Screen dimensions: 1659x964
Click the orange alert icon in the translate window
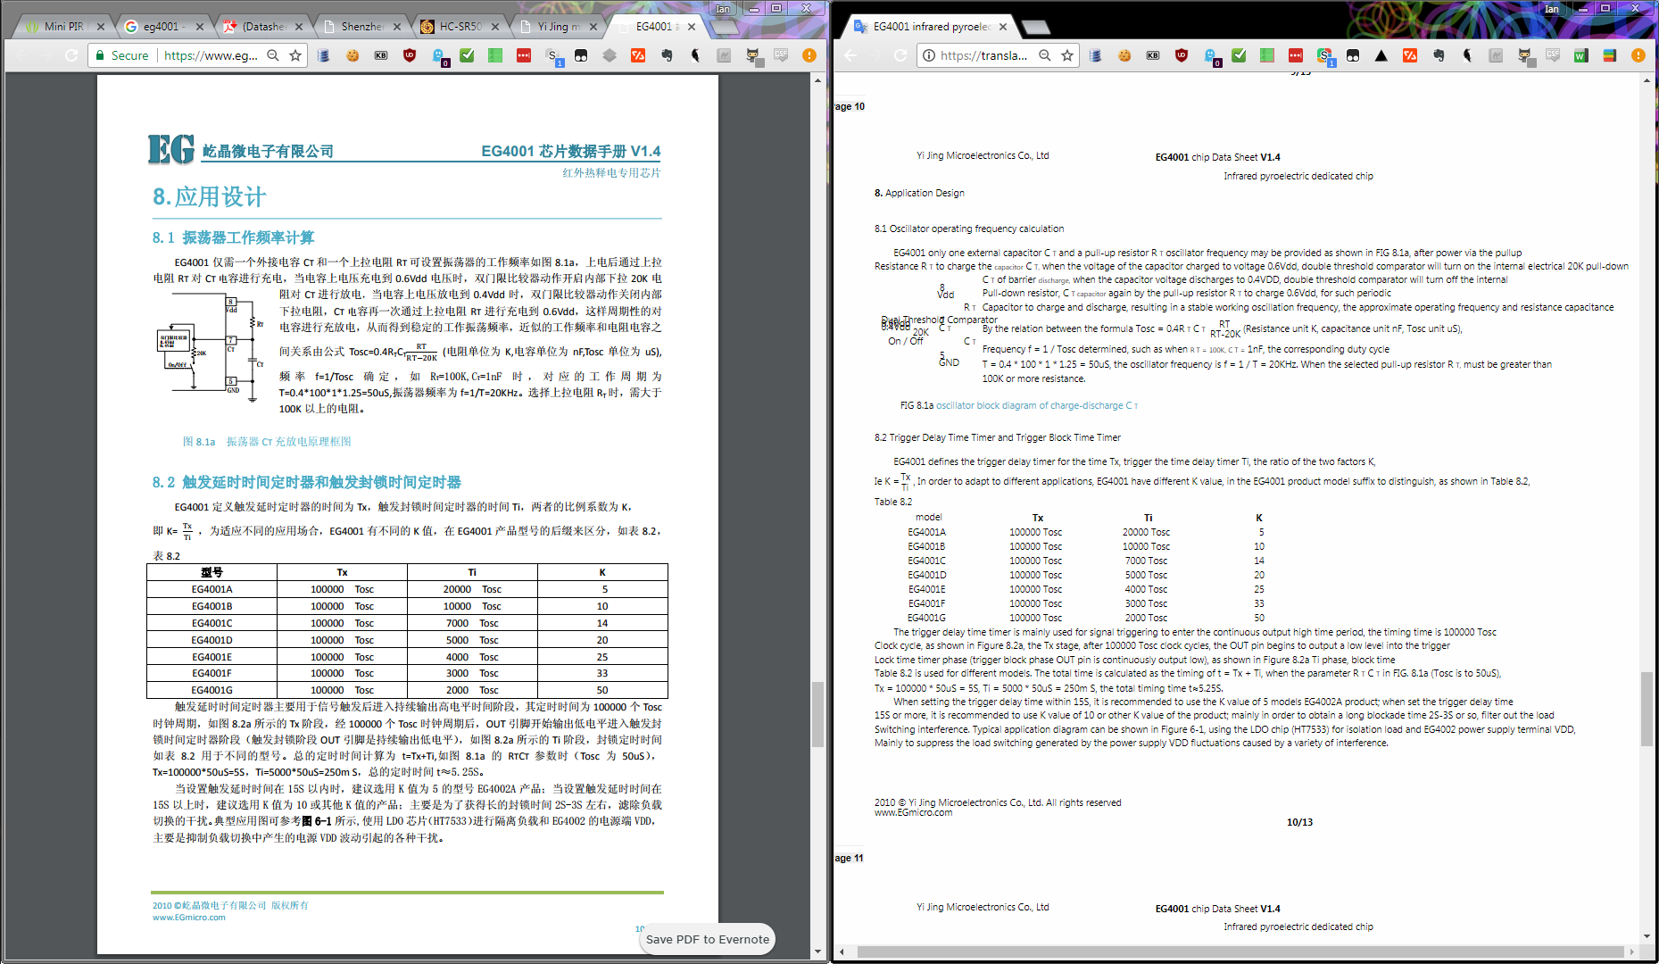(1638, 55)
